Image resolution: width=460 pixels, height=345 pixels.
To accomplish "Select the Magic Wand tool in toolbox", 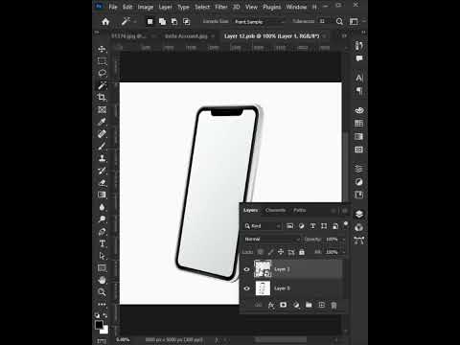I will coord(102,85).
